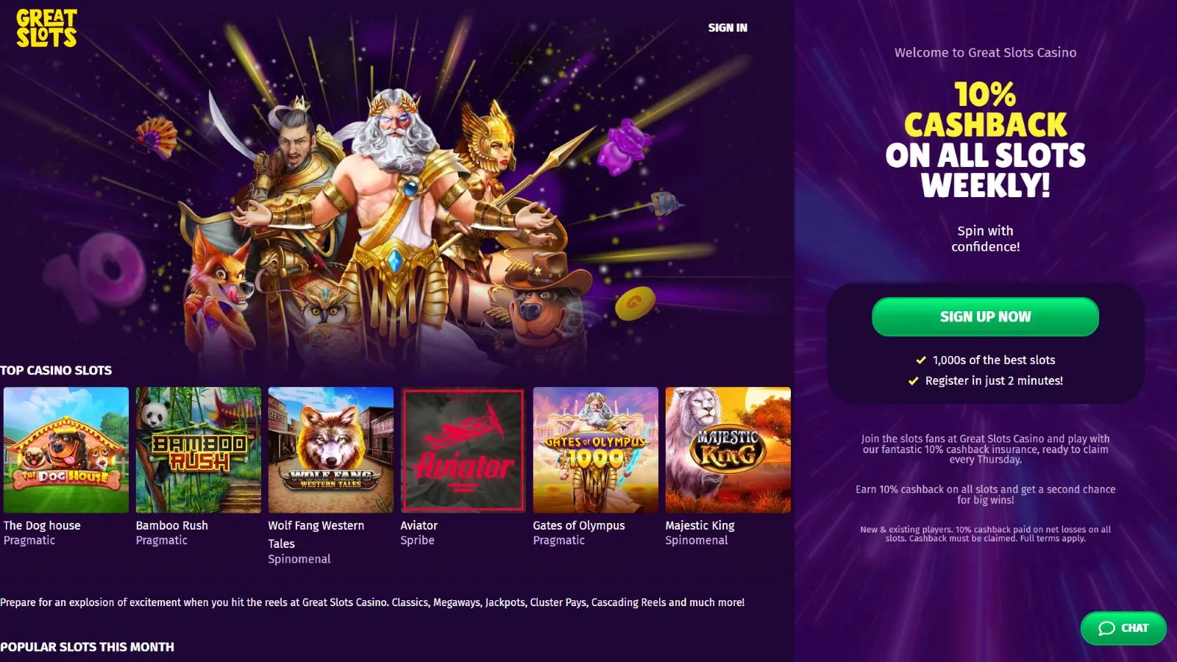Open the live Chat button
1177x662 pixels.
tap(1123, 628)
